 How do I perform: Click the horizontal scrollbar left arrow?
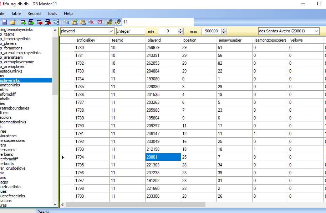pyautogui.click(x=62, y=205)
